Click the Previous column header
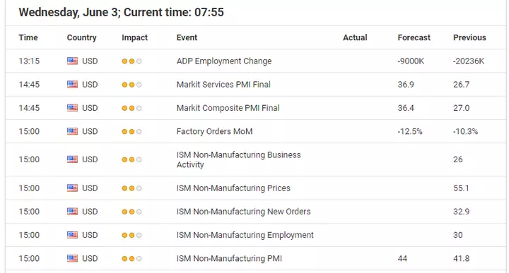The height and width of the screenshot is (273, 509). tap(469, 37)
